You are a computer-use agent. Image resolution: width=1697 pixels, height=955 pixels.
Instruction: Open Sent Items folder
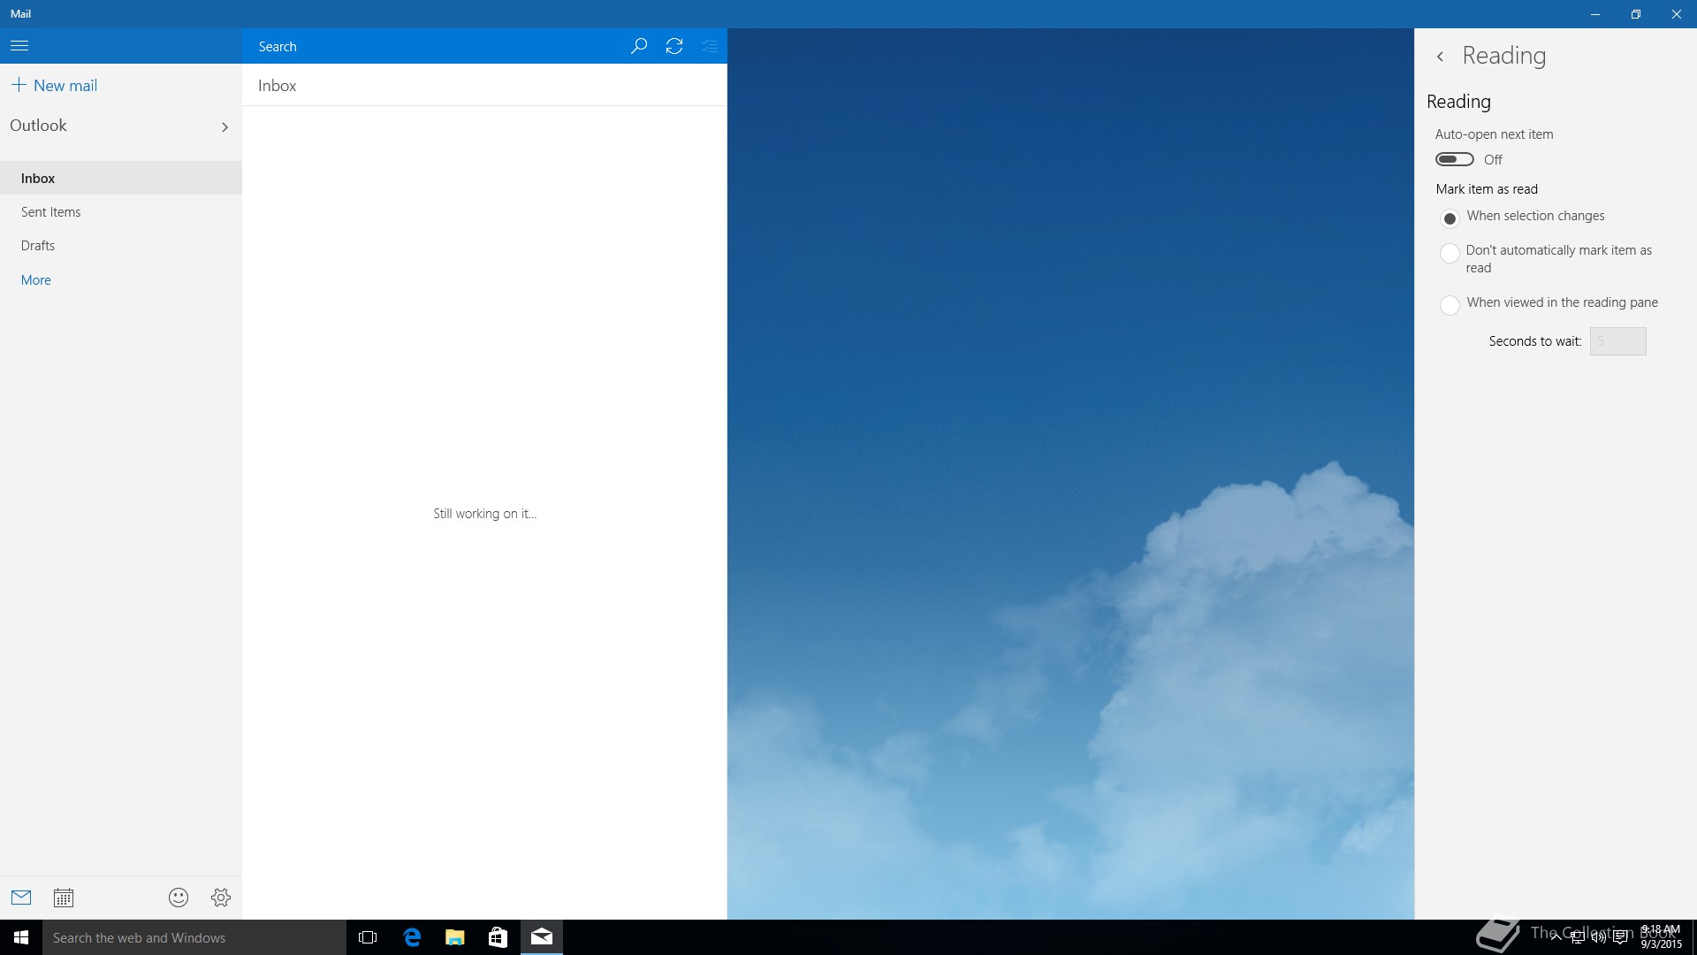[x=121, y=212]
